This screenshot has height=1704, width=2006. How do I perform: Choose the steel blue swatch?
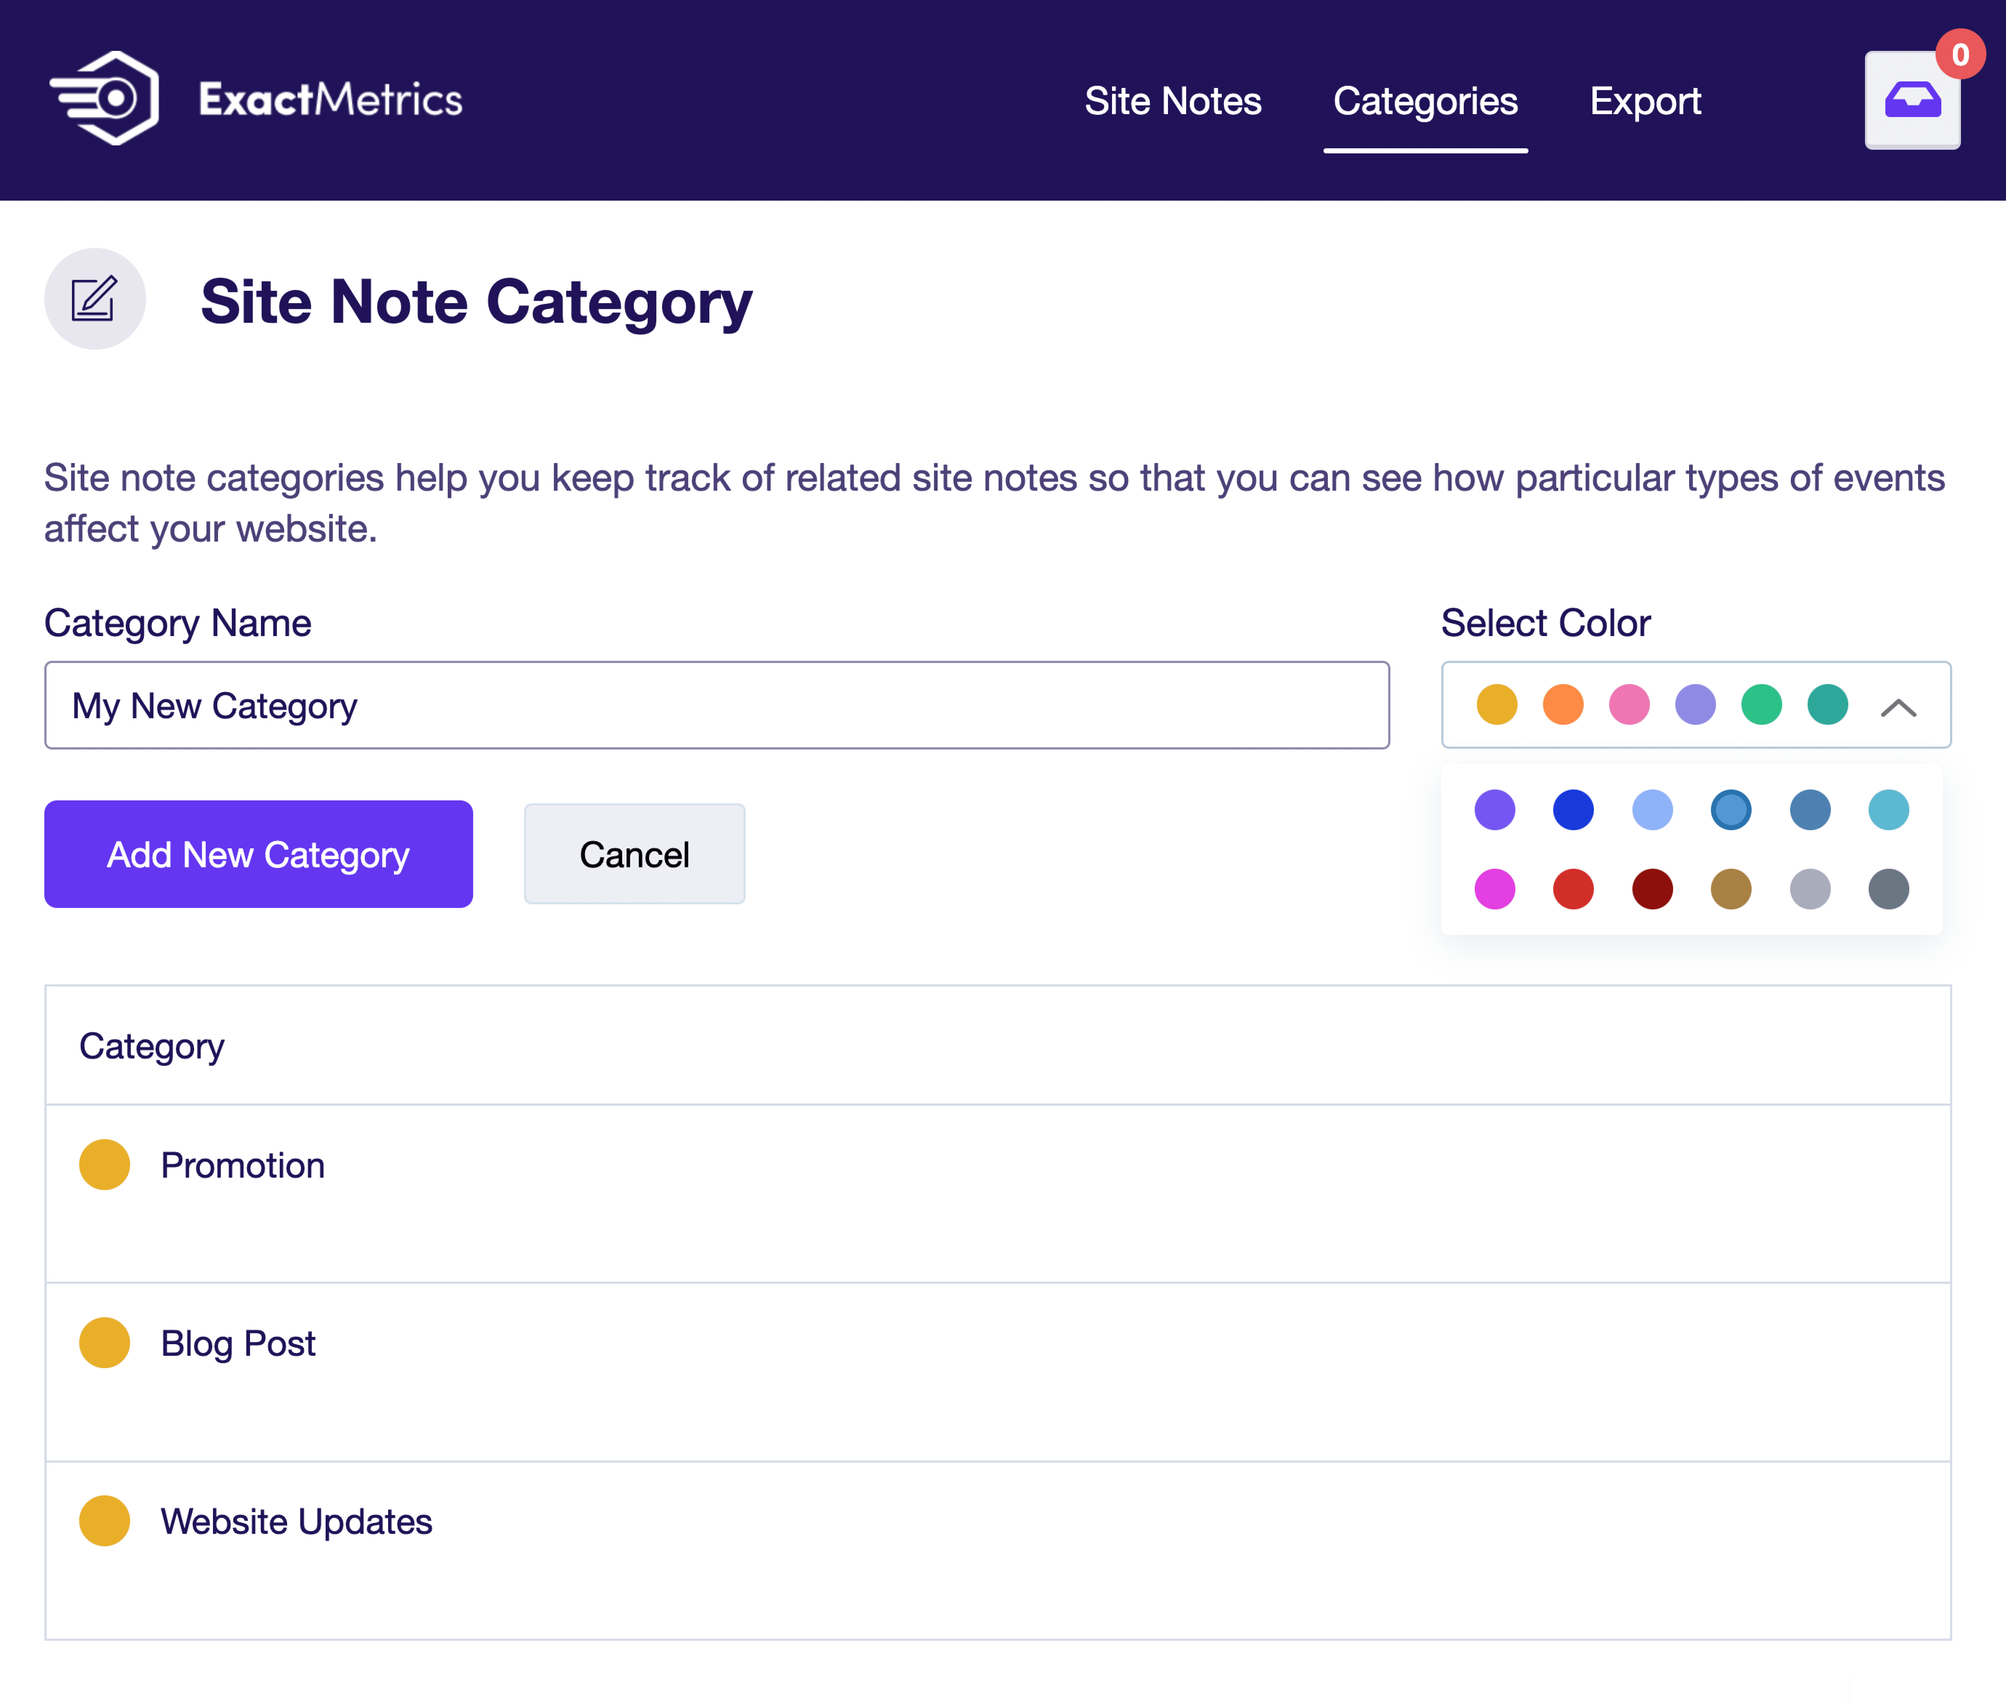click(x=1810, y=809)
